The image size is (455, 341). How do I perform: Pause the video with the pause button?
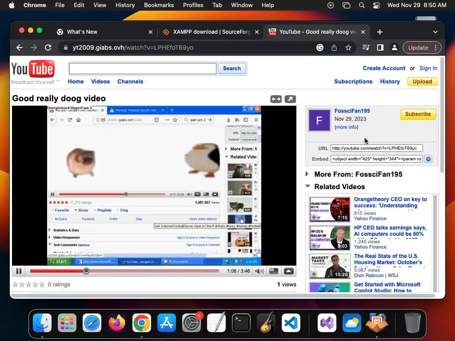tap(19, 271)
